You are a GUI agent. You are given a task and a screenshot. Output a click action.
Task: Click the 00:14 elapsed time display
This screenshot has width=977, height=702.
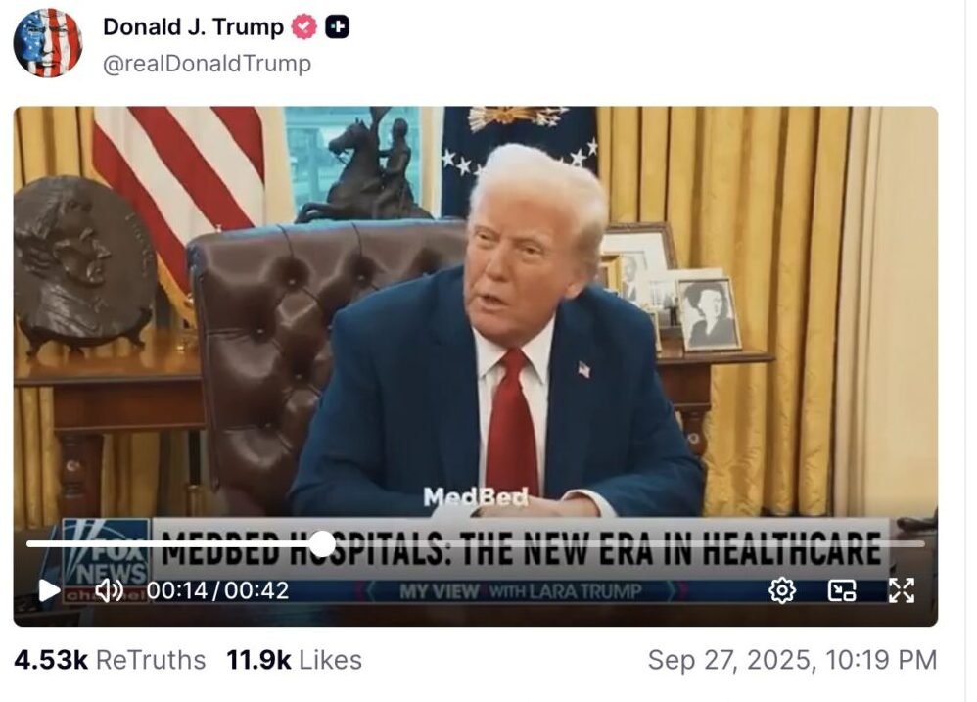point(176,590)
